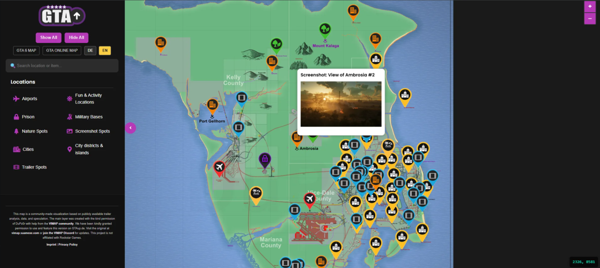The image size is (600, 268).
Task: Open the Ambrosia screenshot thumbnail
Action: [341, 104]
